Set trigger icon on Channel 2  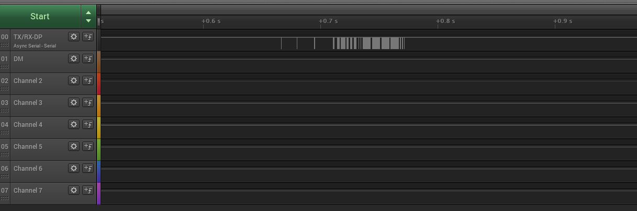pyautogui.click(x=88, y=80)
